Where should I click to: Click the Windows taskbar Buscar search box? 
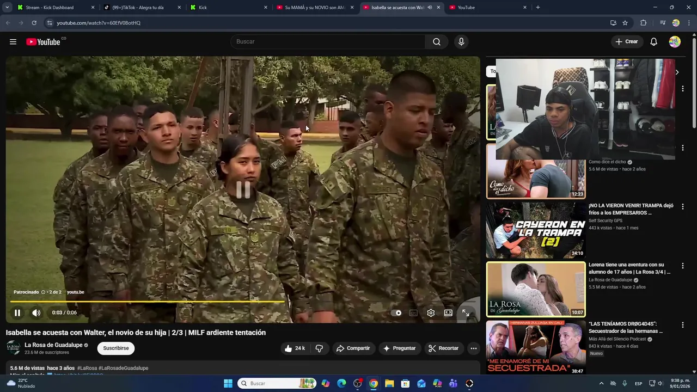pos(278,383)
